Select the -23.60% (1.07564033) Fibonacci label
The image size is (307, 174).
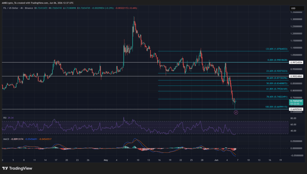pos(276,49)
